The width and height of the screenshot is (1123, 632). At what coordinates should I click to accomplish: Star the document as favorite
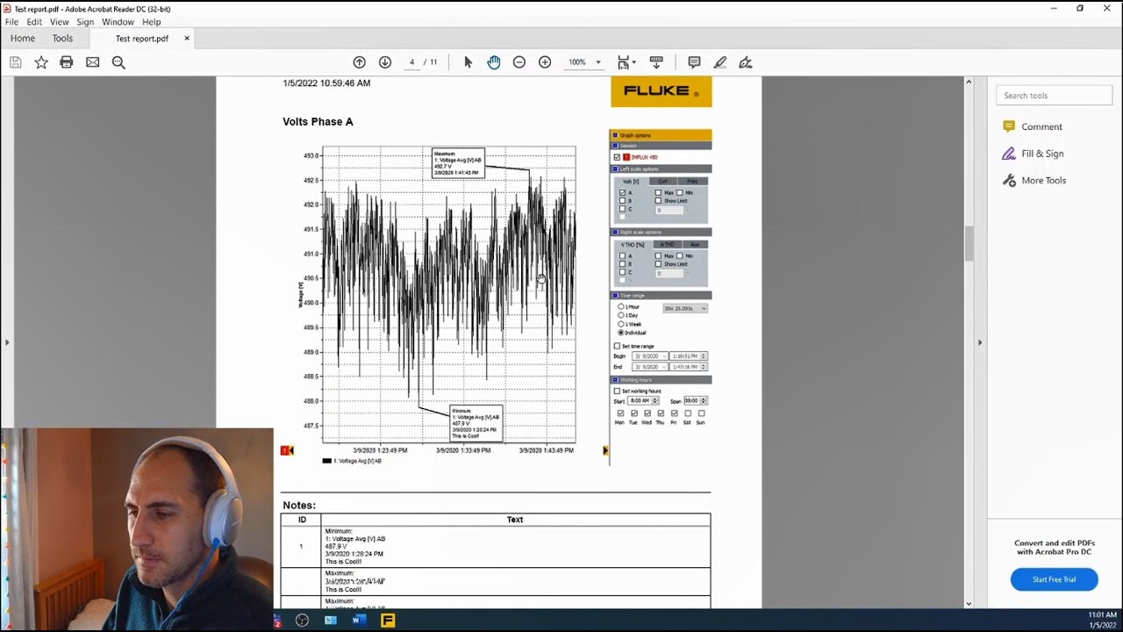[41, 62]
